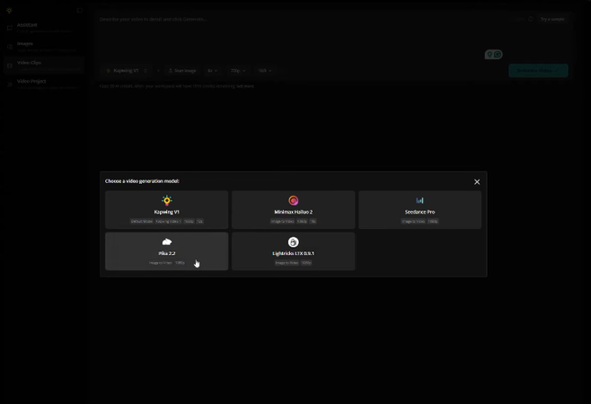Choose the Pika 2.2 model card
Viewport: 591px width, 404px height.
(x=166, y=251)
